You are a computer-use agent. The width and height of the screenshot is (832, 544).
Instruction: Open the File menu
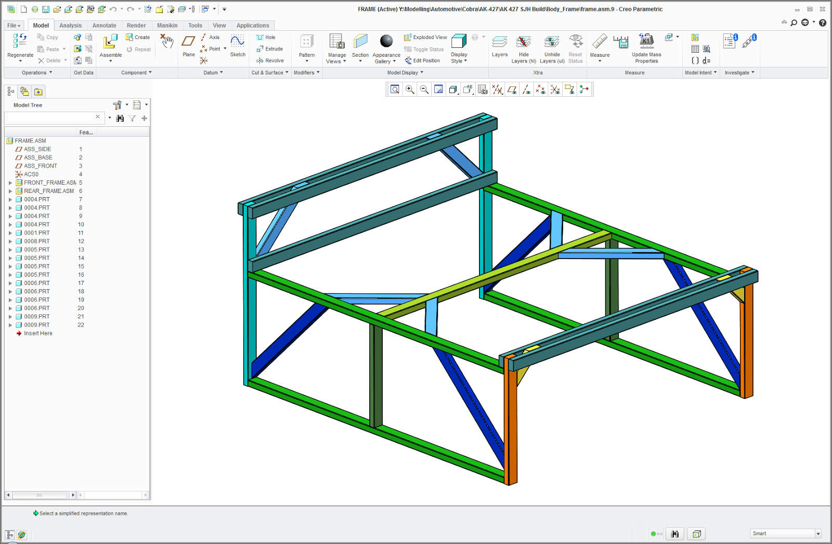pos(13,25)
